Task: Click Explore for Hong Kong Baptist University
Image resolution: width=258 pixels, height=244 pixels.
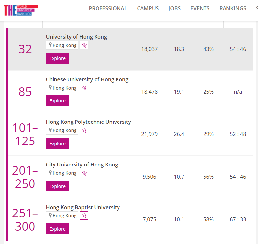Action: (x=57, y=229)
